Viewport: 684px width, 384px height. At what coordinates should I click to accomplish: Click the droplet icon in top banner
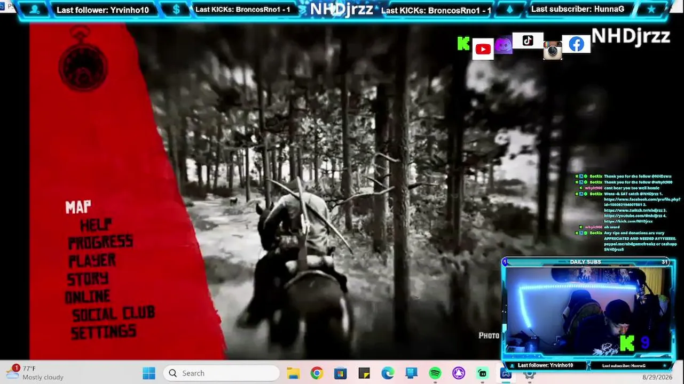(509, 10)
